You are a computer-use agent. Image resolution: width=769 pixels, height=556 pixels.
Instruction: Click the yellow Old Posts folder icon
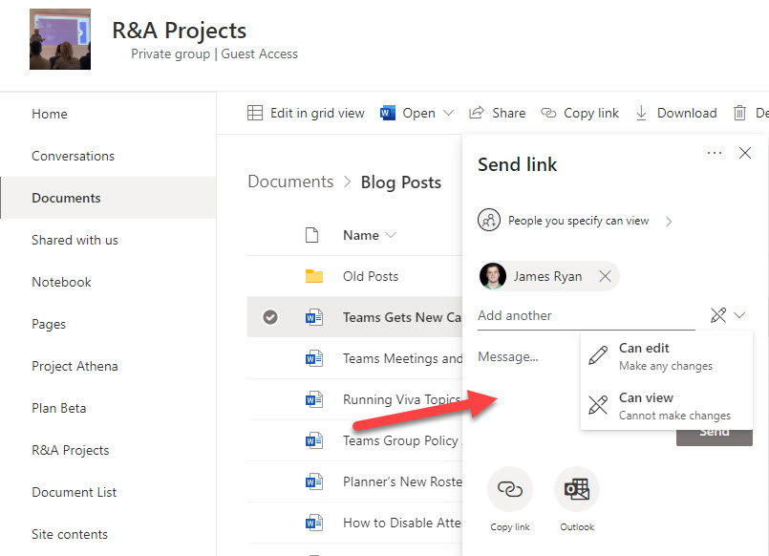pos(314,276)
